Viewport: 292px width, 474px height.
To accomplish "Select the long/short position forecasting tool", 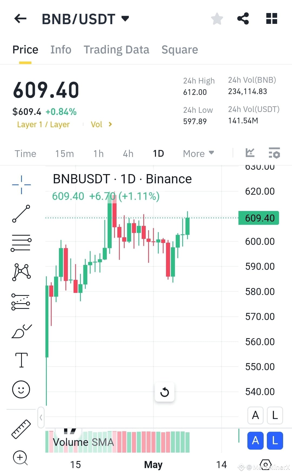I will (21, 302).
